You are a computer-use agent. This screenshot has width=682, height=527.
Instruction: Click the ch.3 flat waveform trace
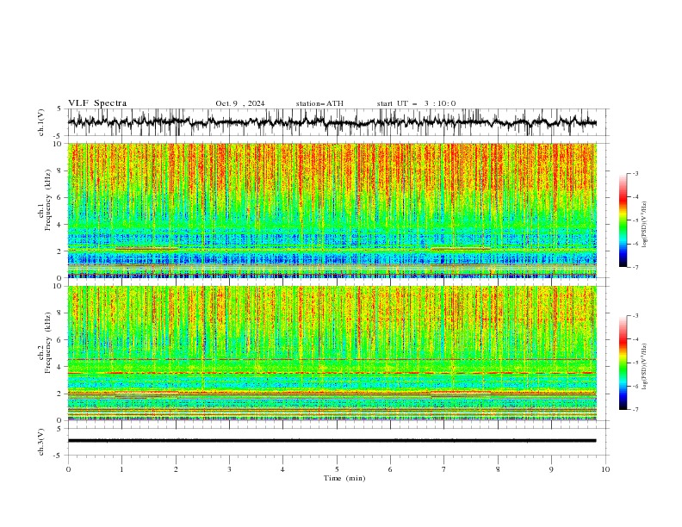[x=332, y=441]
